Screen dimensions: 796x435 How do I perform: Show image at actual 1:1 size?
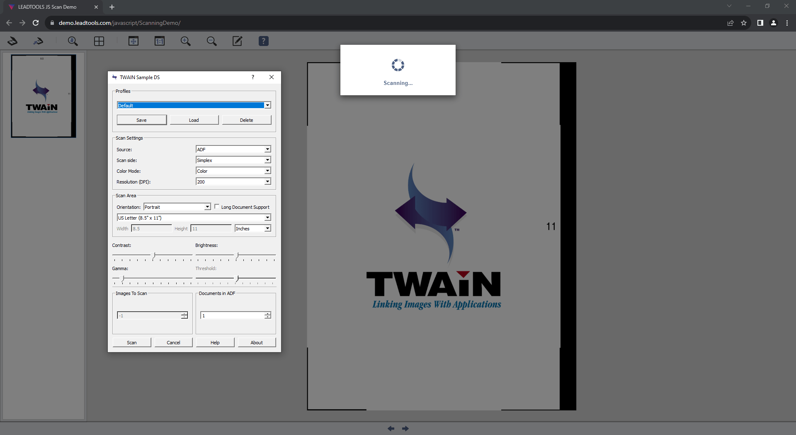click(x=160, y=41)
